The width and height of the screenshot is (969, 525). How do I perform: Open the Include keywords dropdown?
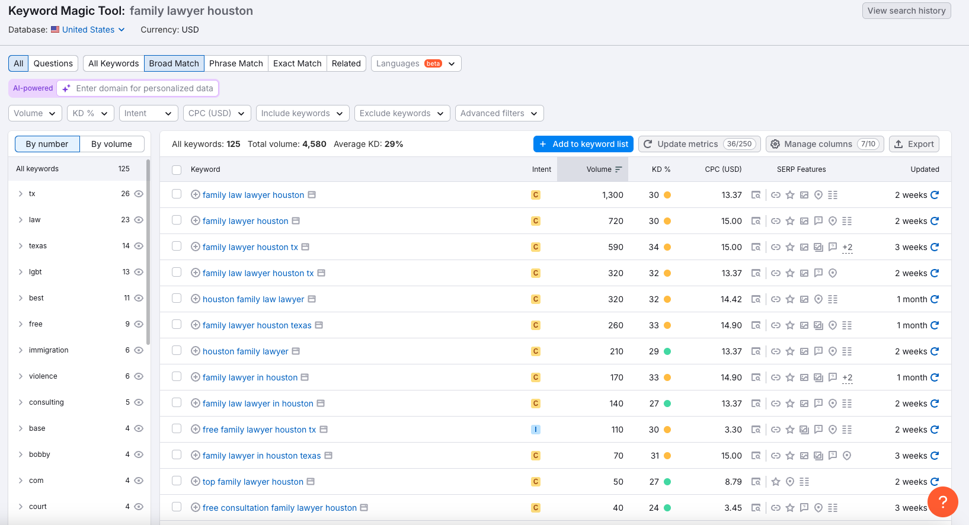coord(303,113)
